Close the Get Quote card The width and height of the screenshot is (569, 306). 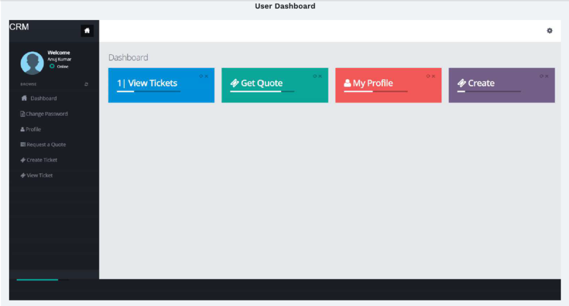pyautogui.click(x=320, y=76)
